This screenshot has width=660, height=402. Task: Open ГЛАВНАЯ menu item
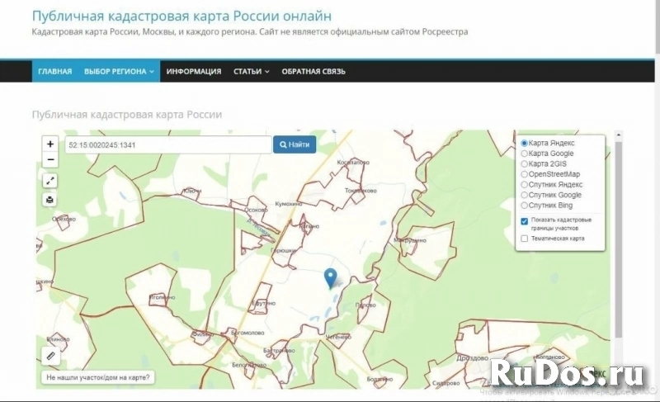[54, 72]
